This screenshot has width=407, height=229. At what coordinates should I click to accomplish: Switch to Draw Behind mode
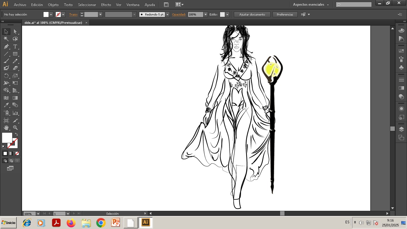[11, 161]
